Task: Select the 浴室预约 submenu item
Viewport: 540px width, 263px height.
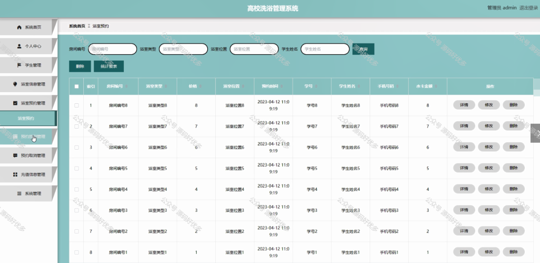Action: [27, 119]
